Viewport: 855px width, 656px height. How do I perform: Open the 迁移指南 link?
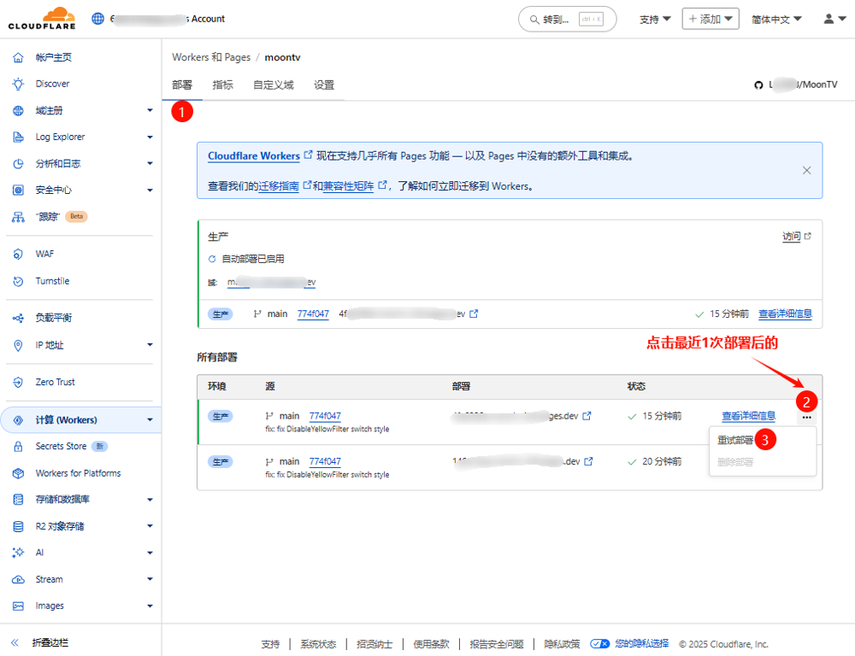pos(279,186)
